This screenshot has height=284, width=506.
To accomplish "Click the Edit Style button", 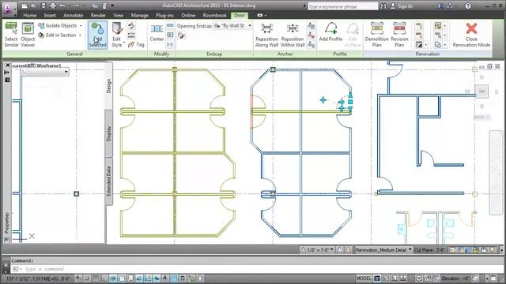I will (117, 35).
